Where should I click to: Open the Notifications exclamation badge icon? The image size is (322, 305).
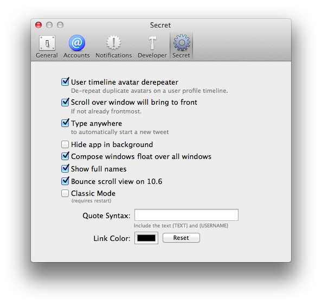[x=113, y=43]
